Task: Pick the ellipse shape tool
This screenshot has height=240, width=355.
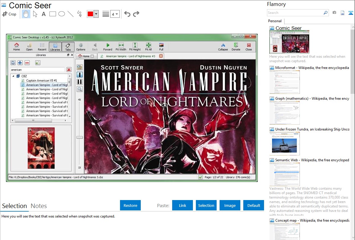Action: (62, 14)
